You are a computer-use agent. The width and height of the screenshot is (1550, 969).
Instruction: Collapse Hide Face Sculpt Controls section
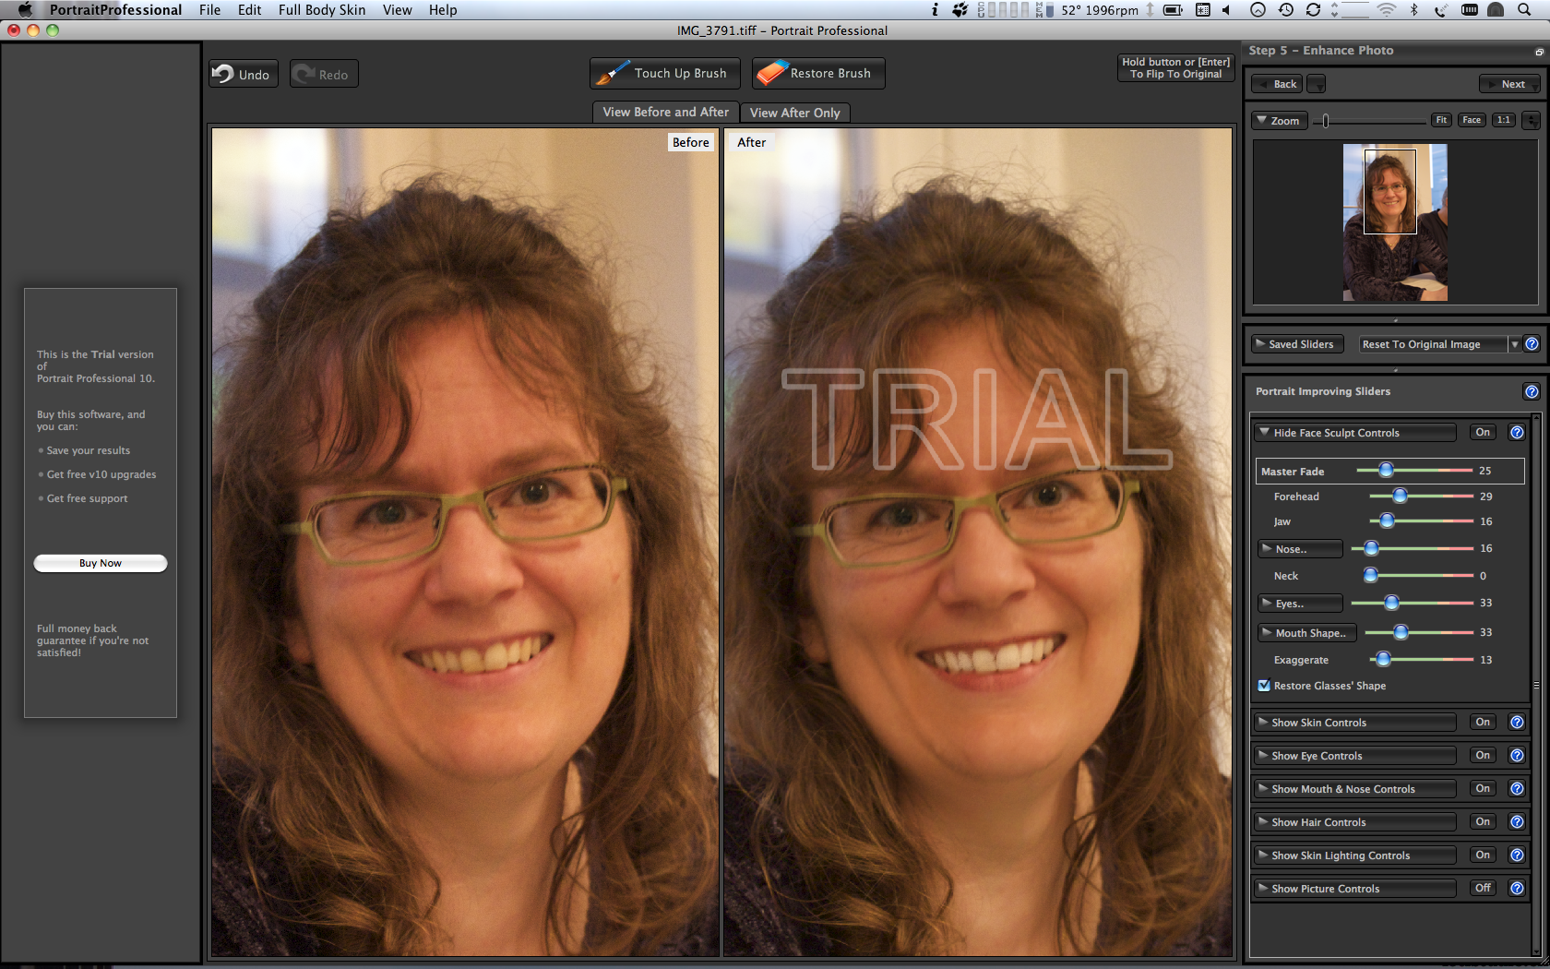pyautogui.click(x=1354, y=433)
